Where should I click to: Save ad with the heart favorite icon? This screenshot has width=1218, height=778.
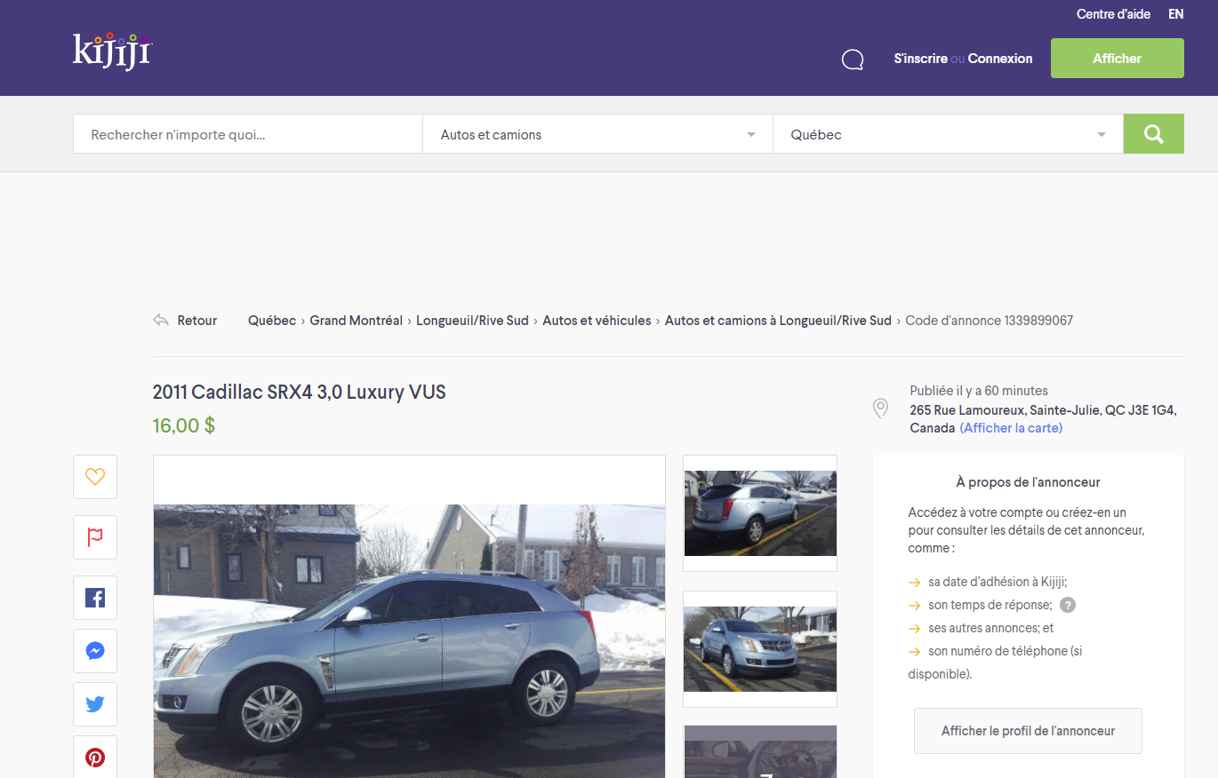[95, 477]
